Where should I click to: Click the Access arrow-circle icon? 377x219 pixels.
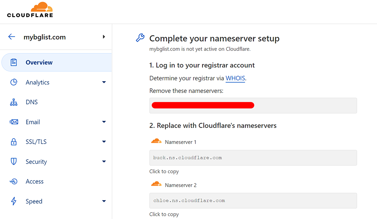tap(14, 182)
